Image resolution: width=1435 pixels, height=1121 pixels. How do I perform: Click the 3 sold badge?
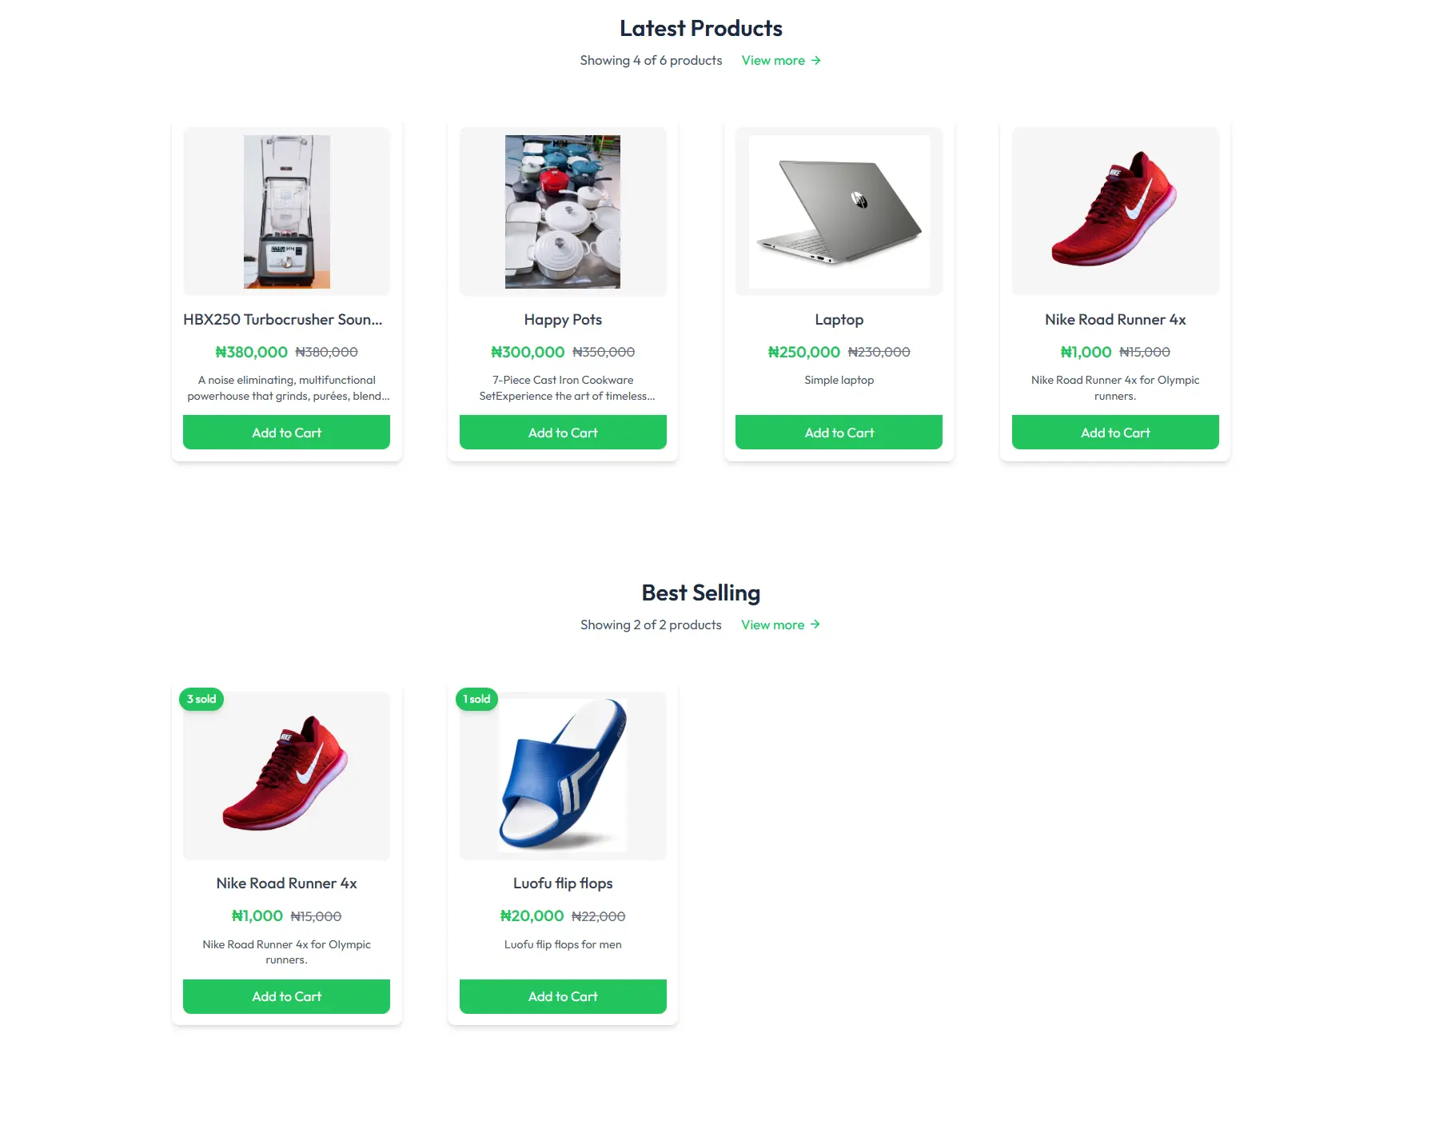(201, 699)
